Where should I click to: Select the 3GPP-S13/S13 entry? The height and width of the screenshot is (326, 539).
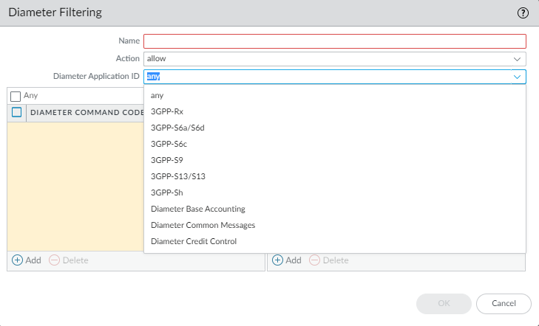coord(177,176)
